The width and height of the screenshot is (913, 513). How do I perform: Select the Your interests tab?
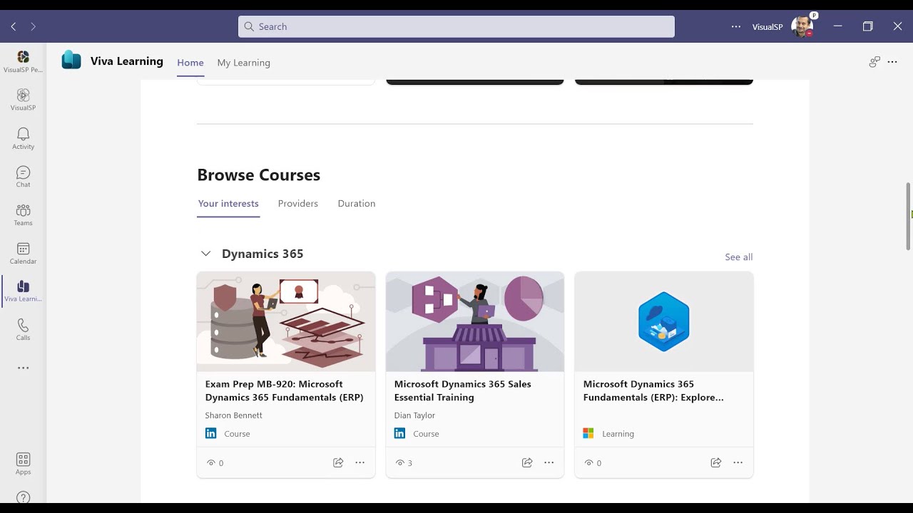pos(228,203)
